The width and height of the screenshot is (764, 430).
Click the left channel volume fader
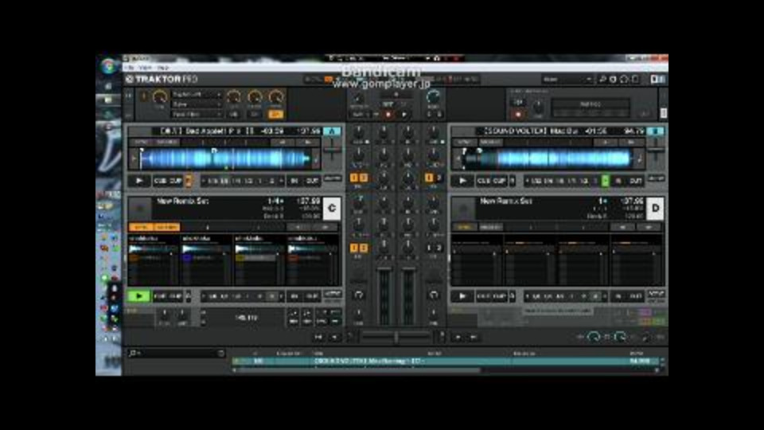[x=384, y=295]
